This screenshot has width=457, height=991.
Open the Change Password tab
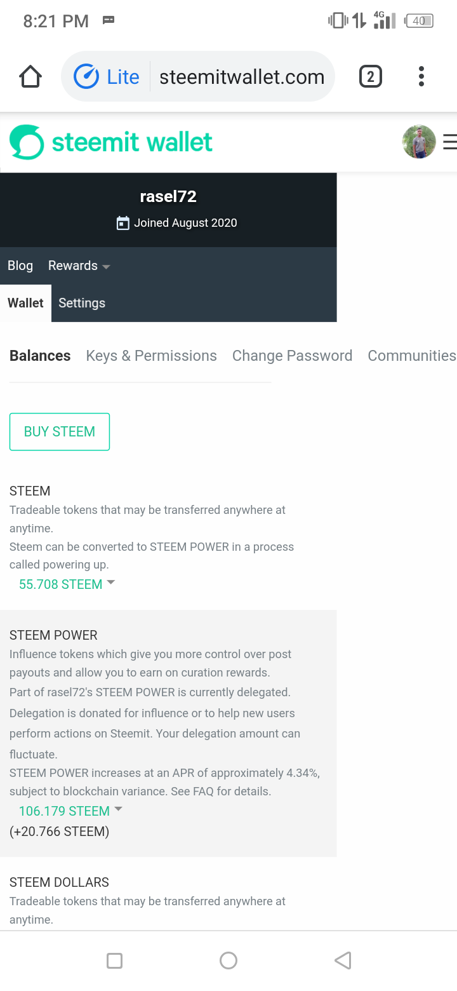[x=292, y=356]
